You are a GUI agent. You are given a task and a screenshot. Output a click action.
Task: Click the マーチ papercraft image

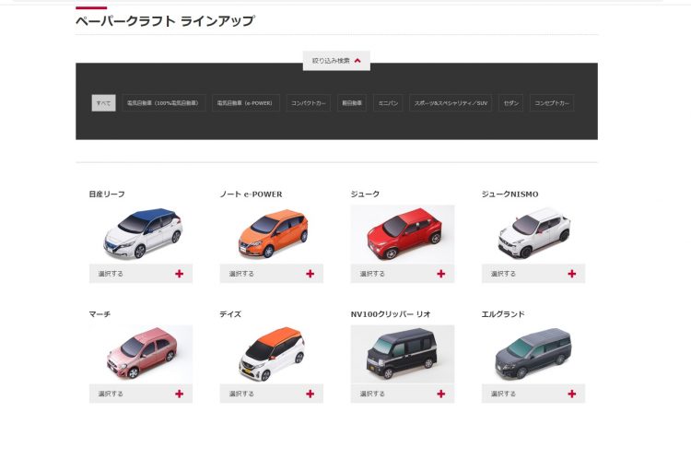coord(141,355)
